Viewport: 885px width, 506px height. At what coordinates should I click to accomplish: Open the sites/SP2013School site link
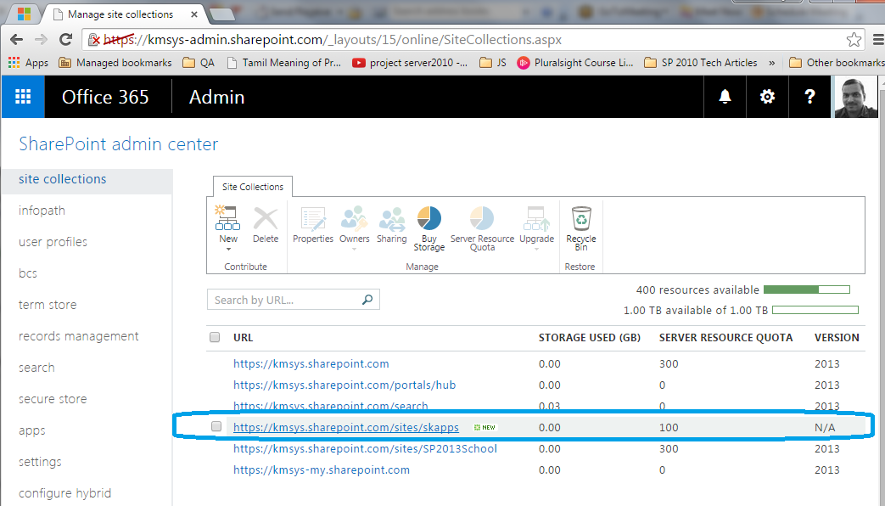[365, 449]
